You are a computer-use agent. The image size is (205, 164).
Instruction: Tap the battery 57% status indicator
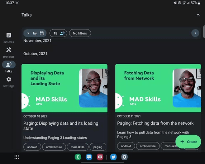click(195, 3)
